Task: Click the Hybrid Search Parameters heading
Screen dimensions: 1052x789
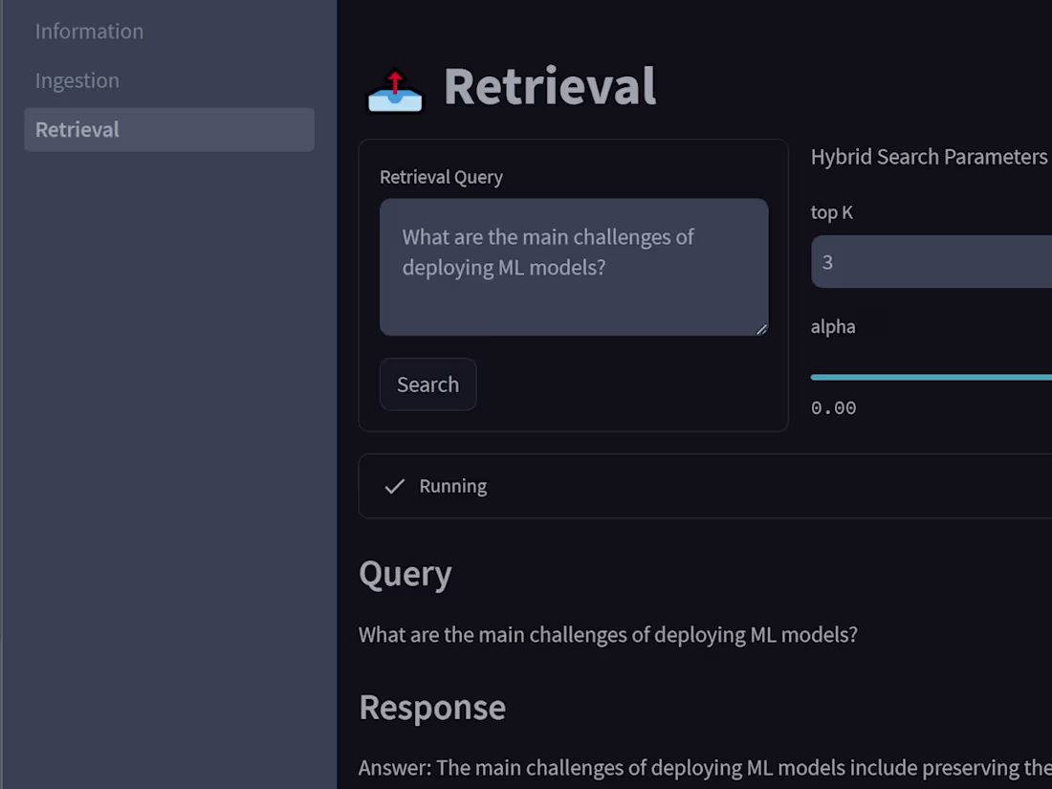Action: [929, 157]
